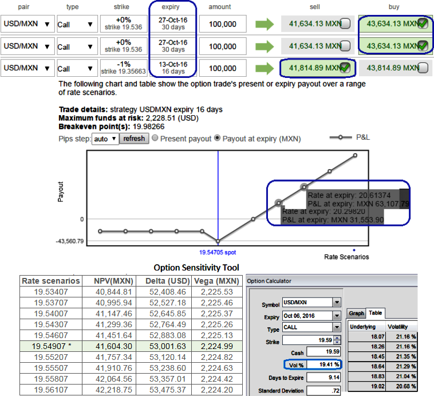Switch to the Graph tab

click(x=356, y=313)
